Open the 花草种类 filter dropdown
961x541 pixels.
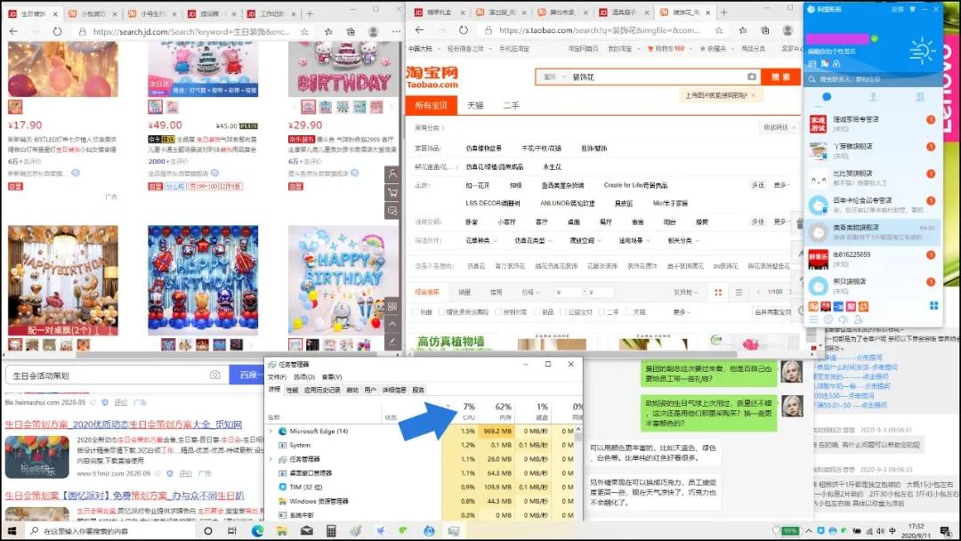pos(476,239)
